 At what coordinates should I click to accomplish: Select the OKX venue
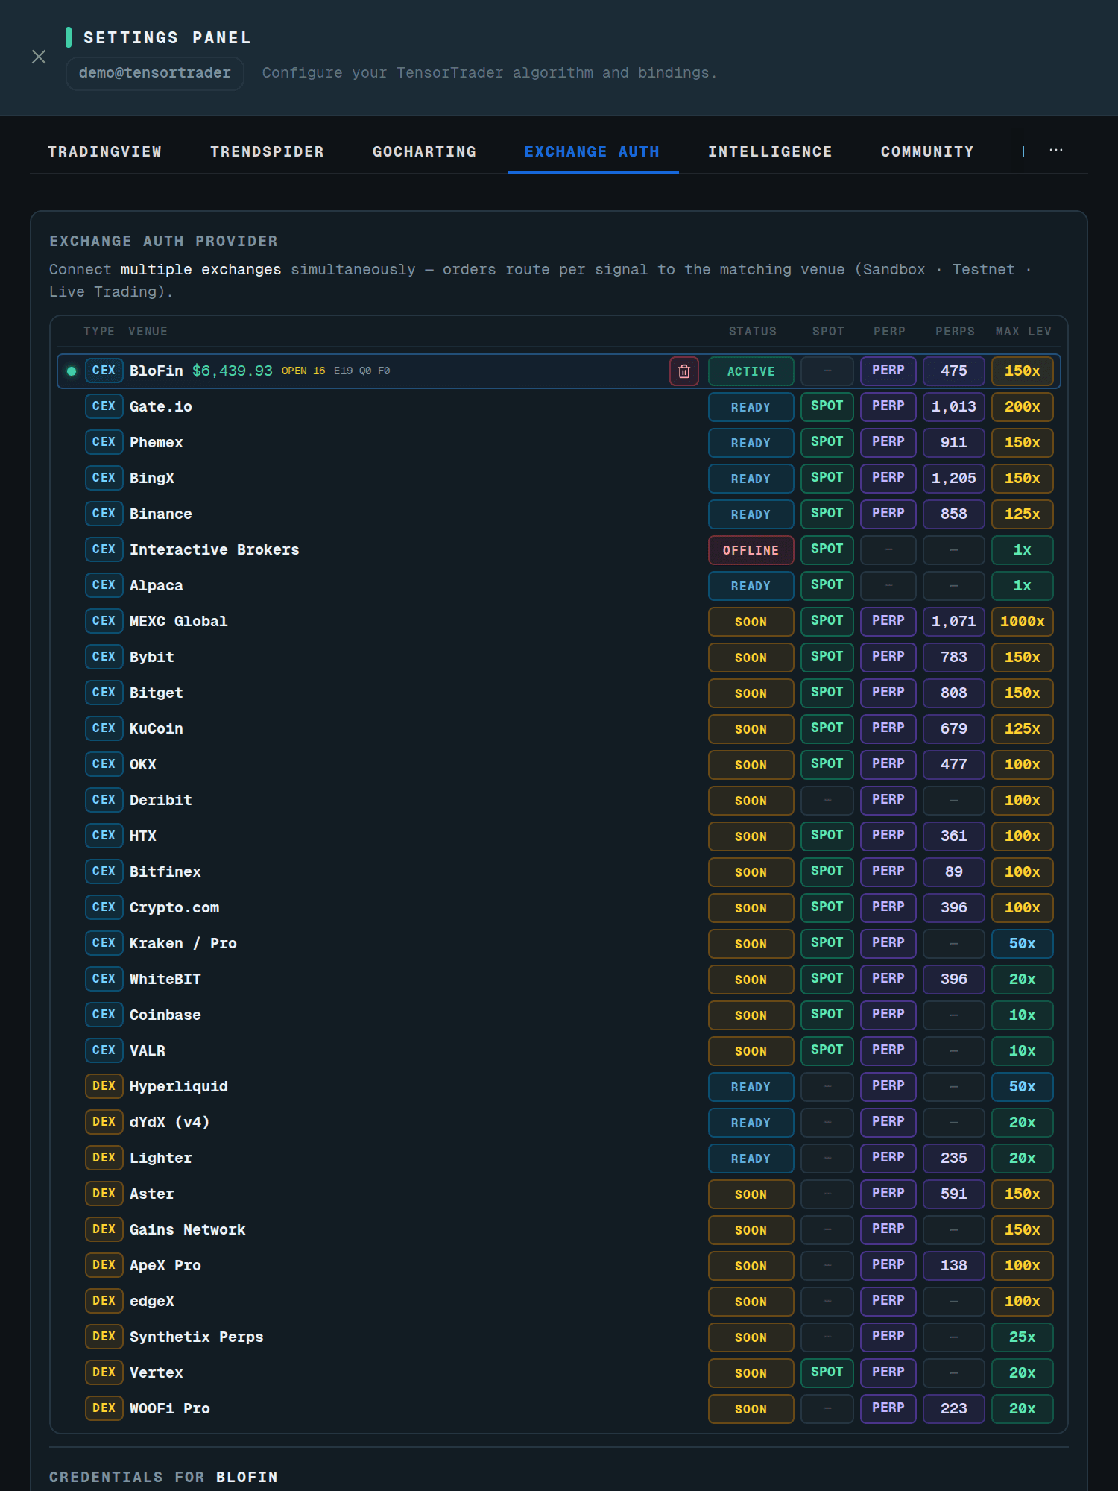[558, 765]
